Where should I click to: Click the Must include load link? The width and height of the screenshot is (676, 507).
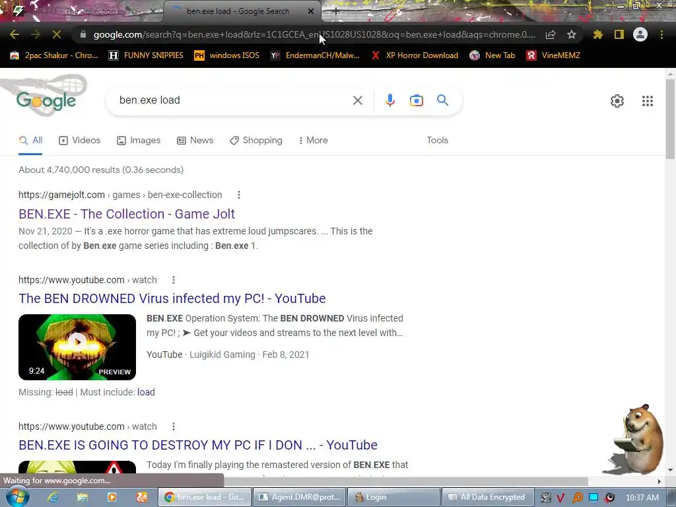[146, 392]
